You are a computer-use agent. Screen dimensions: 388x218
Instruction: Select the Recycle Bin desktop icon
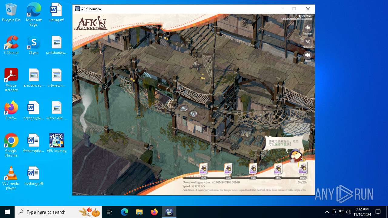coord(11,13)
